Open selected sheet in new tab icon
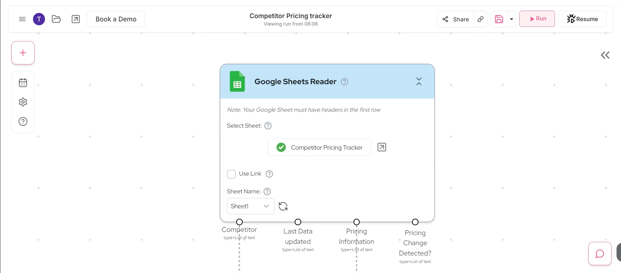The image size is (621, 273). pyautogui.click(x=382, y=147)
